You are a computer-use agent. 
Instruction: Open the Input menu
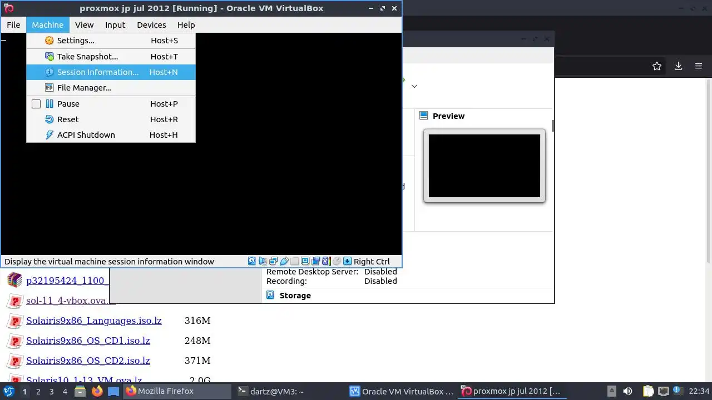115,25
